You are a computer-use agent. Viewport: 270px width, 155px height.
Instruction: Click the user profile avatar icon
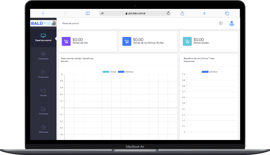[232, 24]
